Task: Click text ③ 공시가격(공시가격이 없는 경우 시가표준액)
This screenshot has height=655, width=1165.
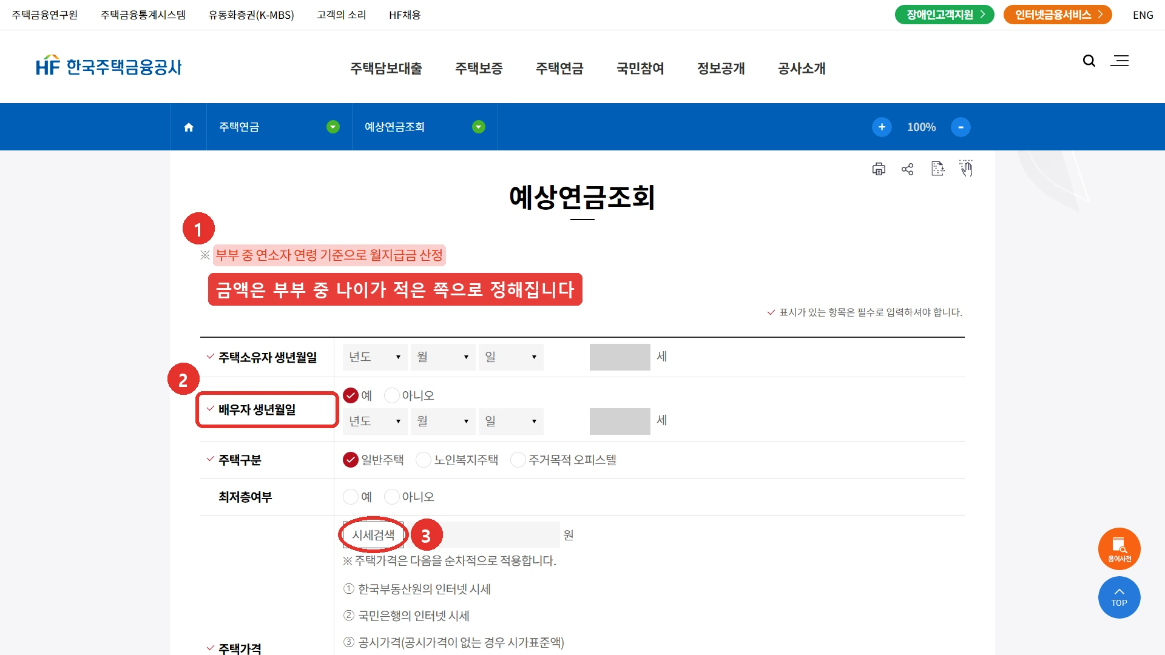Action: 453,642
